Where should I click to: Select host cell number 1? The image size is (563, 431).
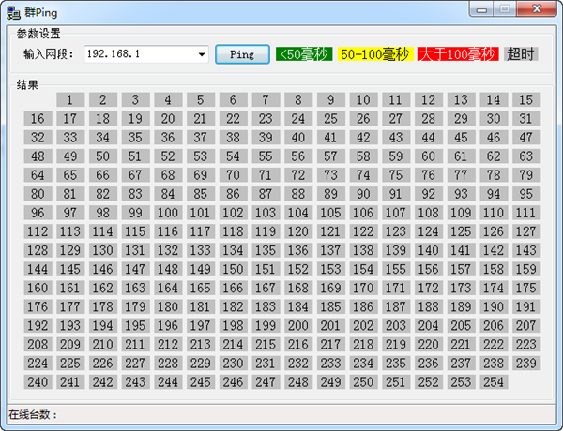70,100
